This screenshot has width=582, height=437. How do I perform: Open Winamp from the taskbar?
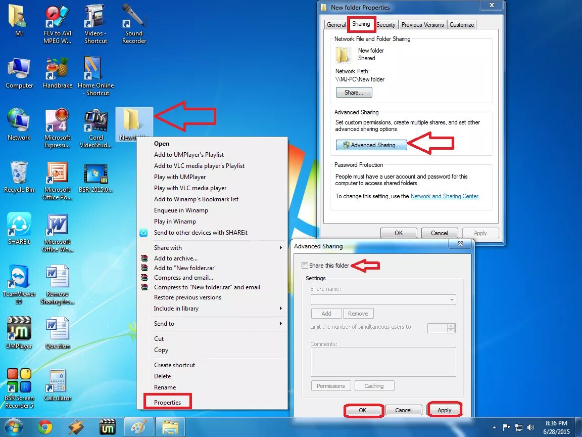pyautogui.click(x=76, y=427)
